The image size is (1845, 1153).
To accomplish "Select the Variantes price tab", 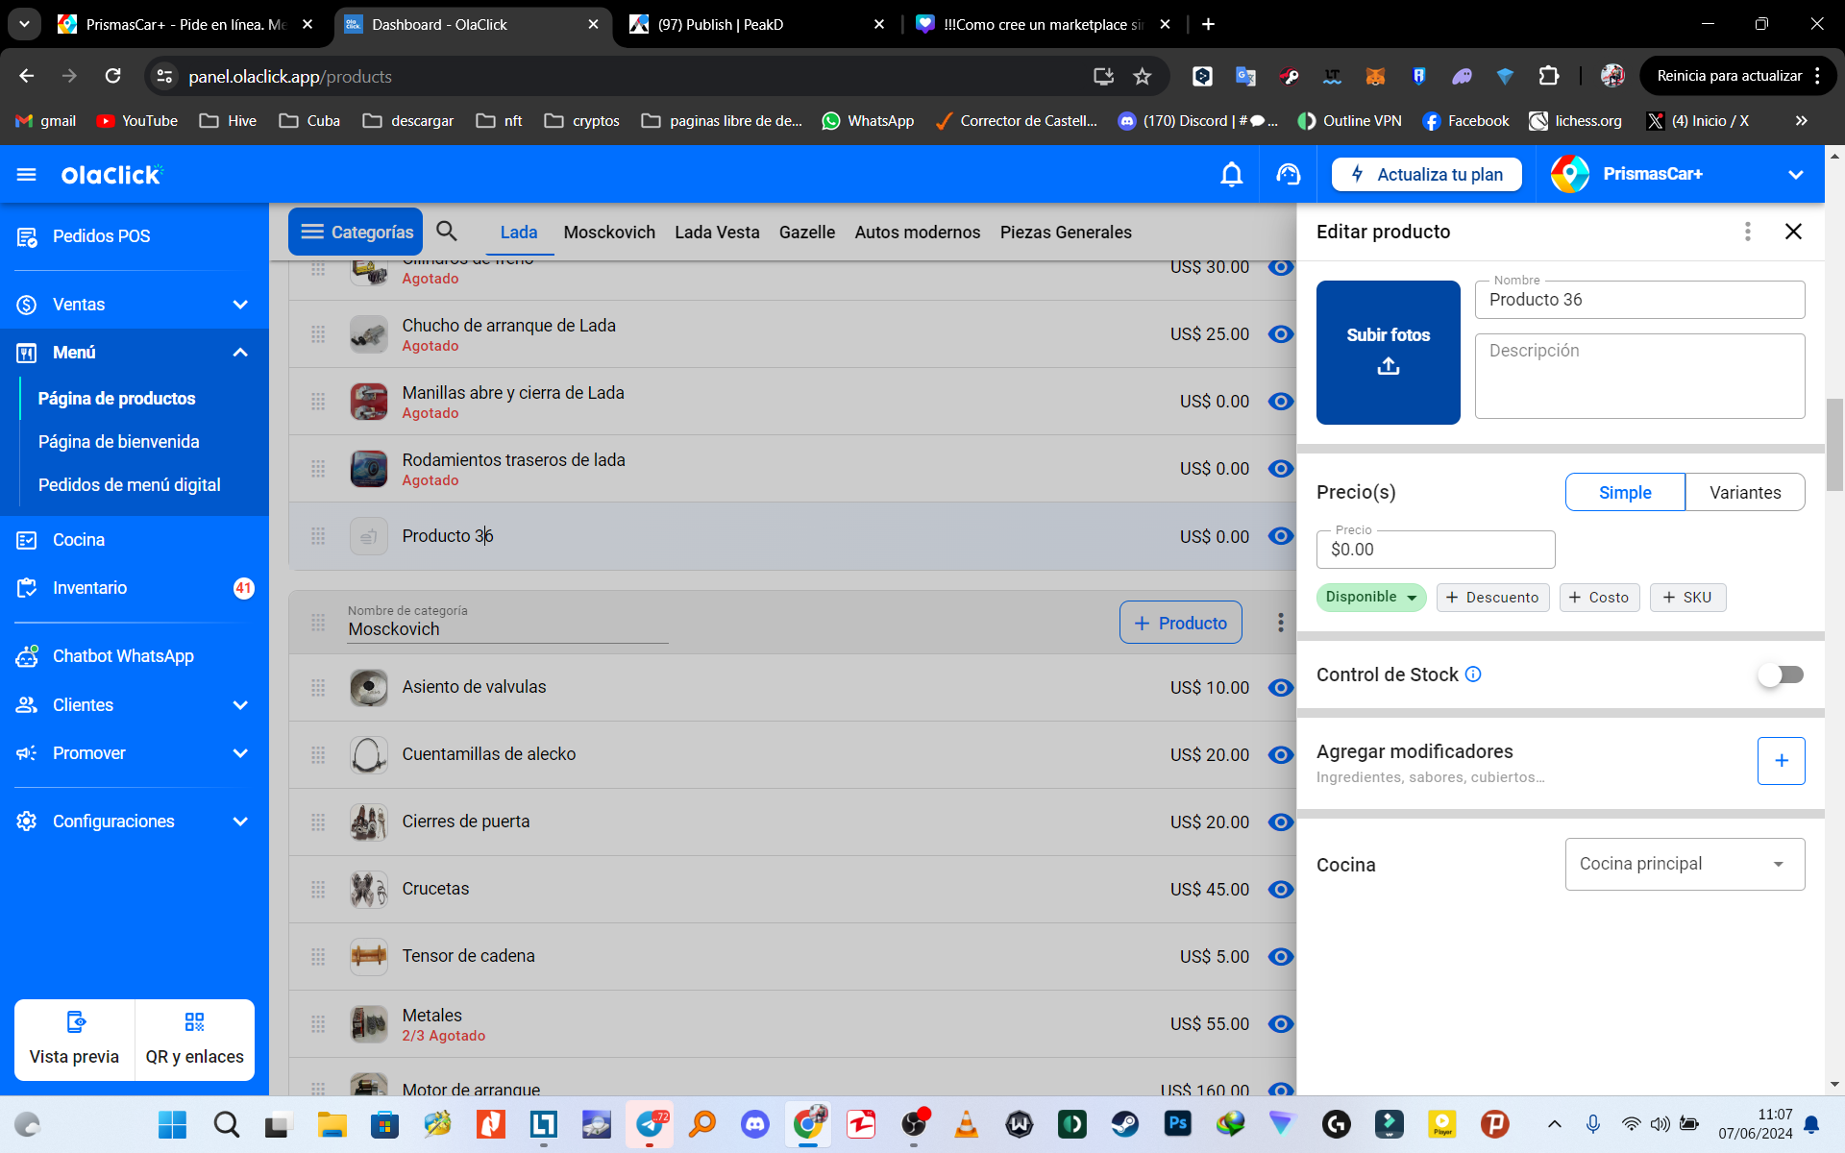I will pyautogui.click(x=1745, y=492).
